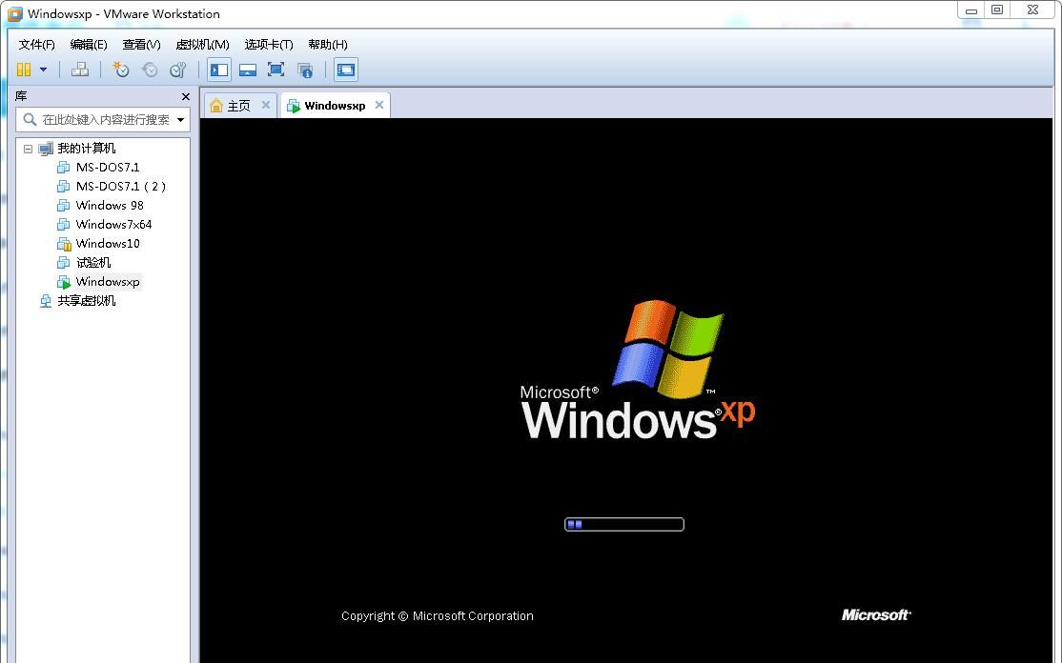The width and height of the screenshot is (1062, 663).
Task: Enter full screen mode for the VM
Action: (x=275, y=70)
